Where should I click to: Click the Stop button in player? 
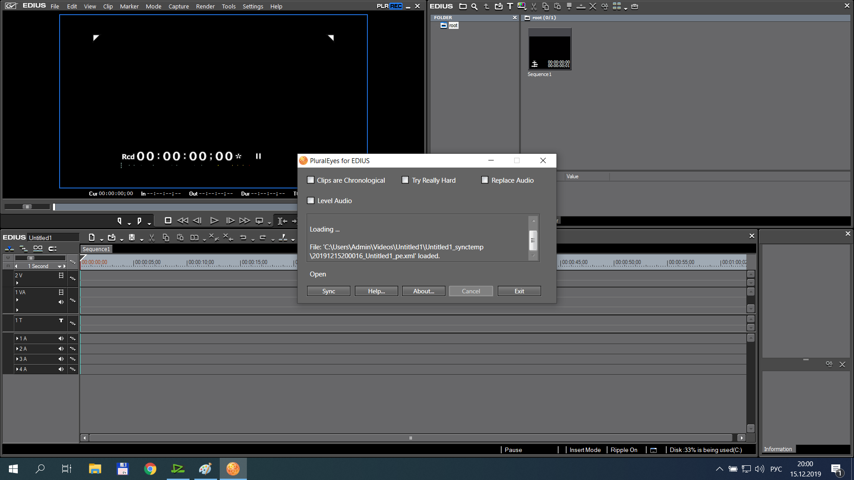(168, 220)
